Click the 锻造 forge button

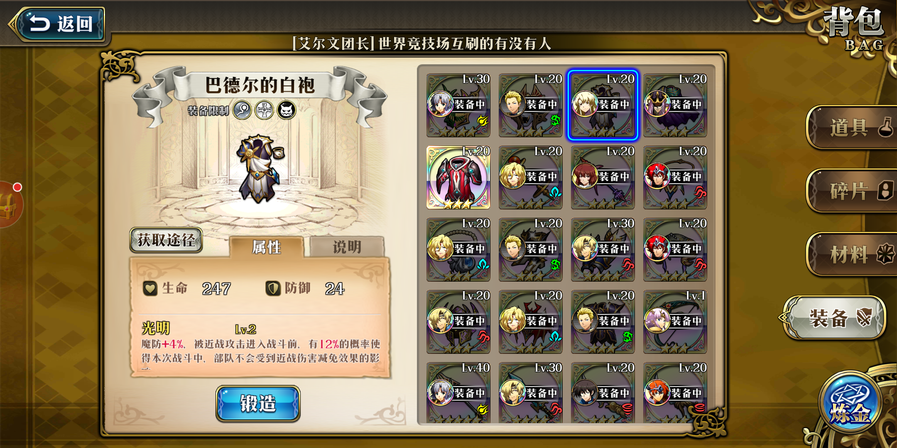pyautogui.click(x=258, y=403)
